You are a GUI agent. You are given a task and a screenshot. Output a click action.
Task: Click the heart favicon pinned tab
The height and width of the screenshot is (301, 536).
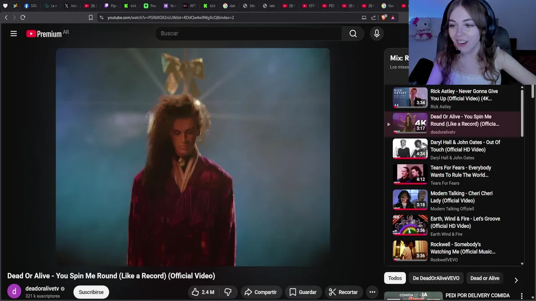5,6
